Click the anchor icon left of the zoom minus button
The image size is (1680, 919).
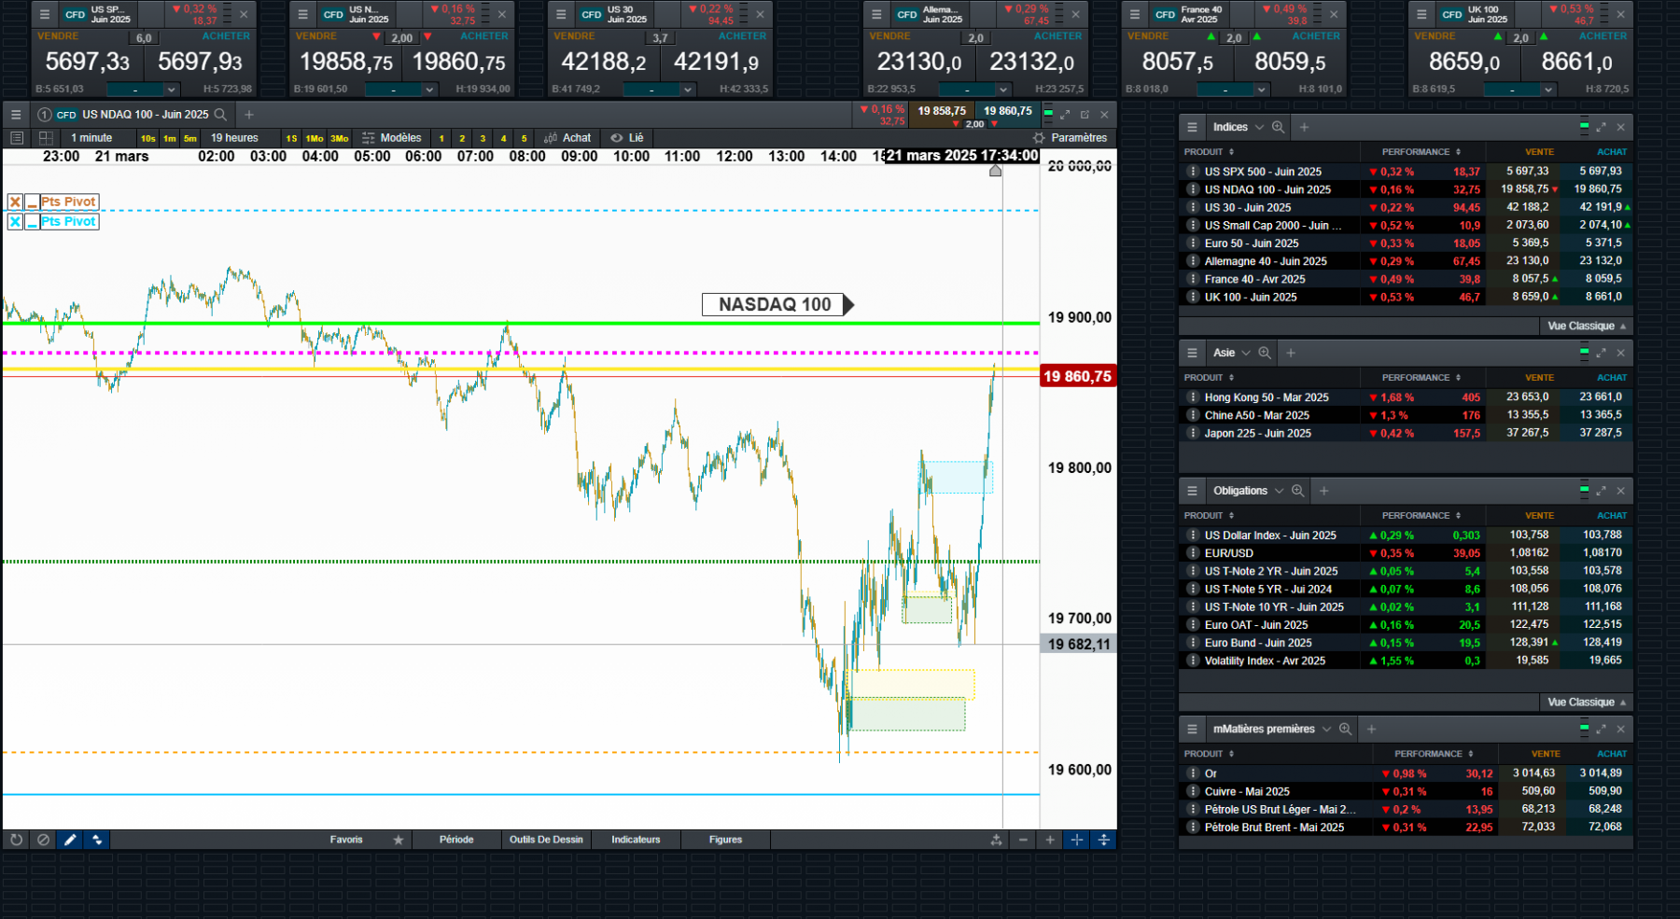(x=996, y=840)
